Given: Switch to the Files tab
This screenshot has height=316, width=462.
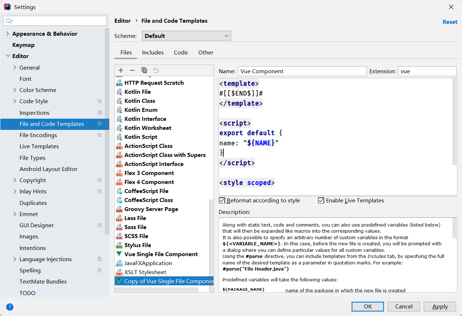Looking at the screenshot, I should click(126, 53).
